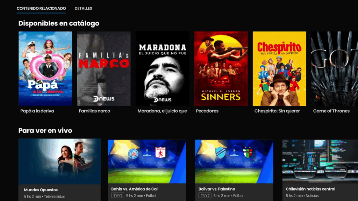This screenshot has height=201, width=358.
Task: Click the Chilevisión noticias central title
Action: pyautogui.click(x=310, y=189)
